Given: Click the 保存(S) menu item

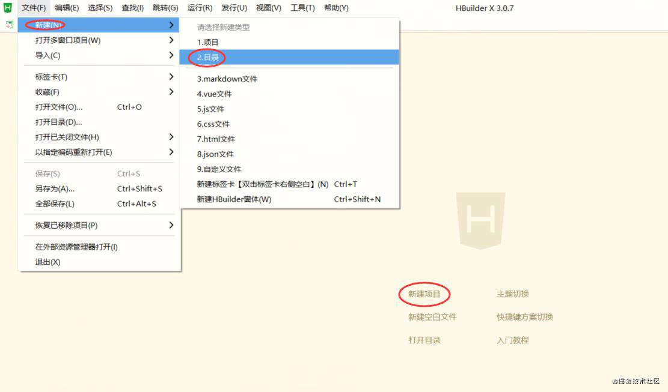Looking at the screenshot, I should coord(99,173).
